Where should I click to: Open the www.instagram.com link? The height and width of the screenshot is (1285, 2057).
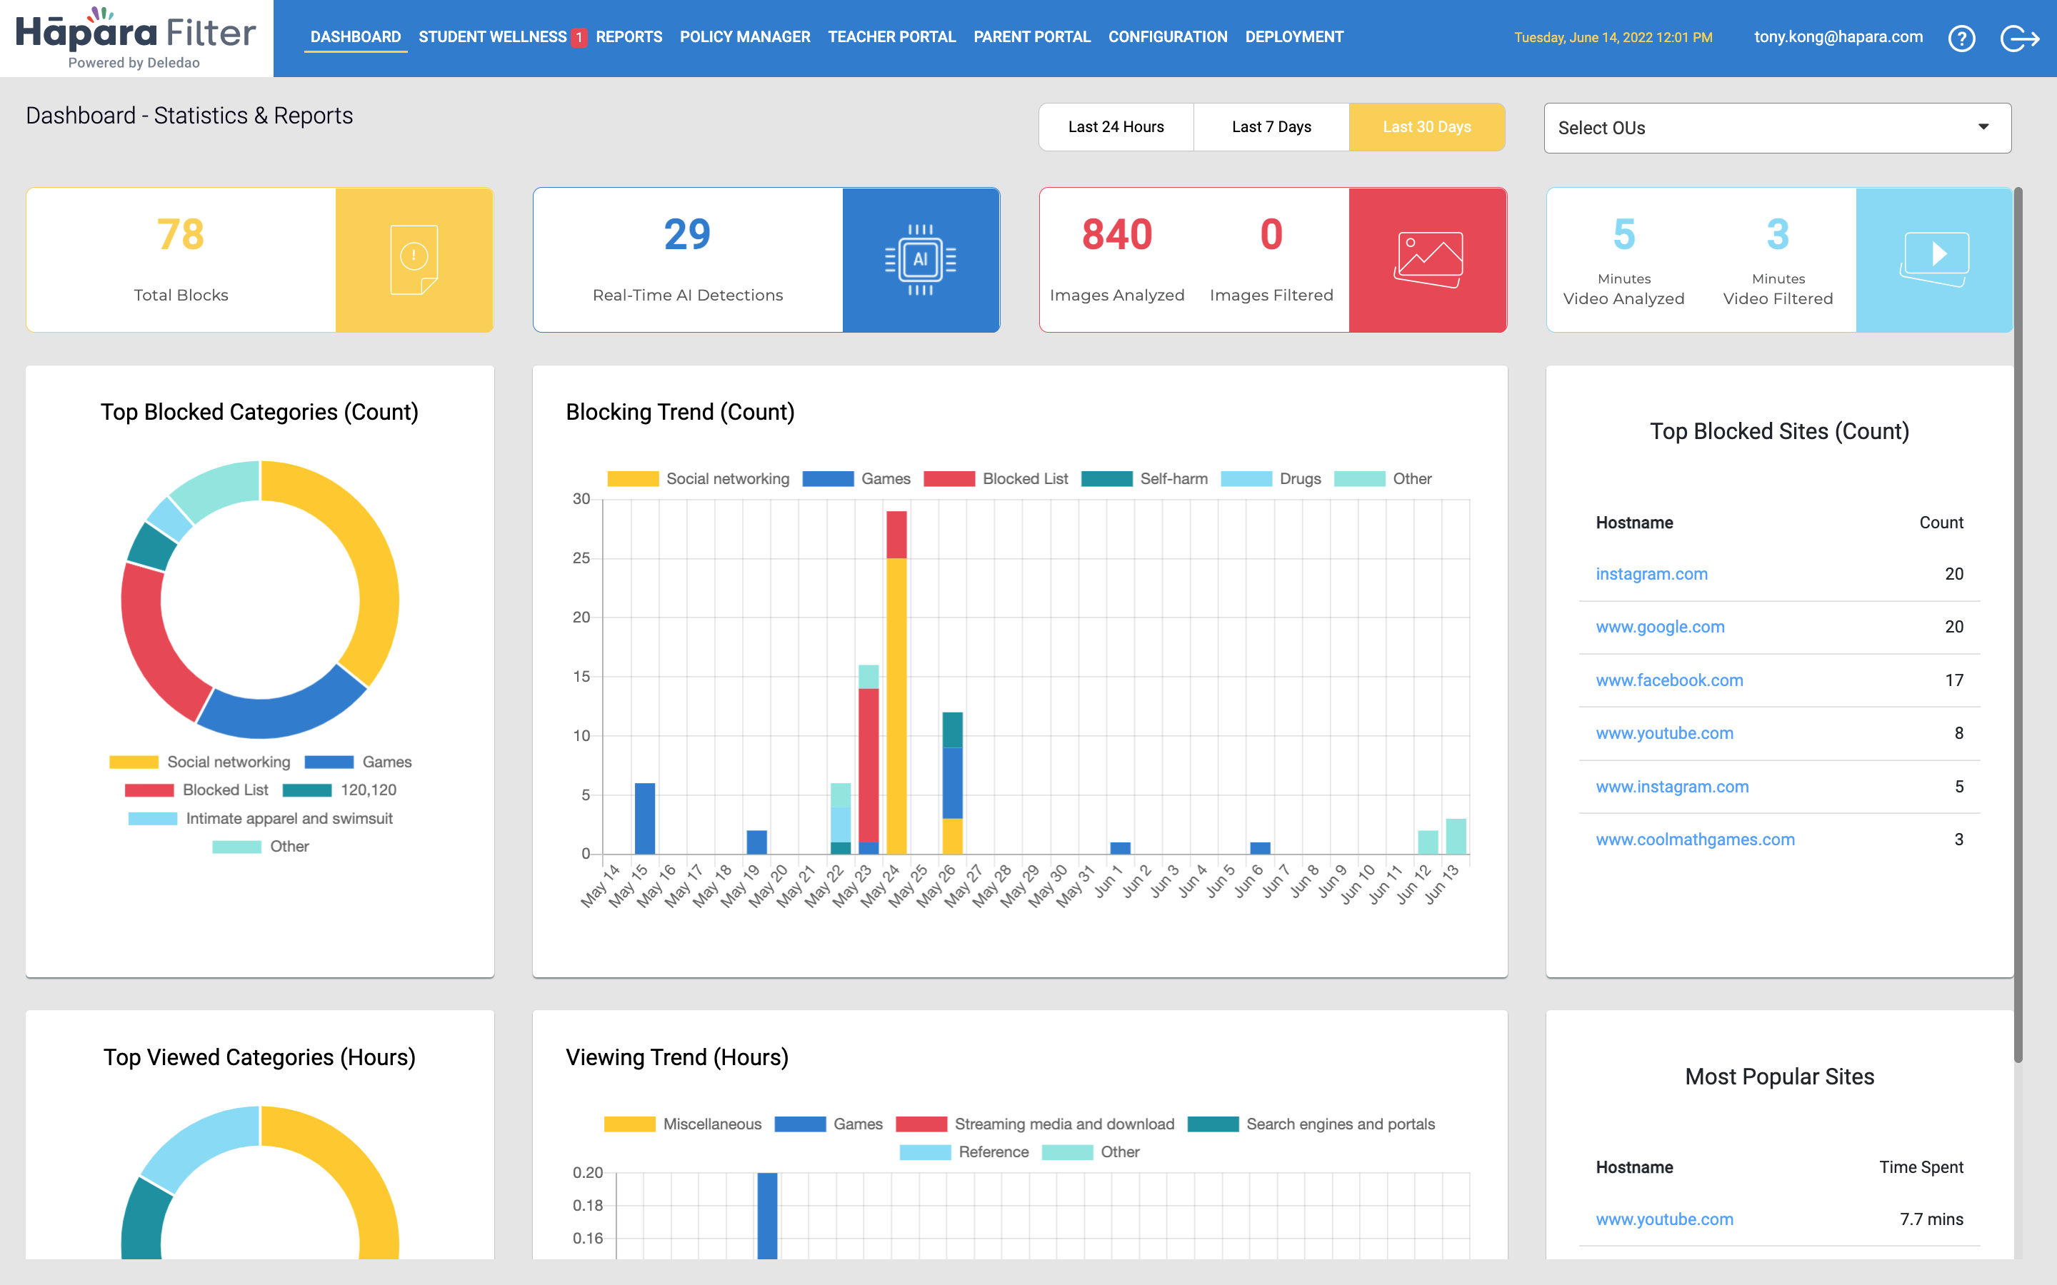pos(1672,787)
